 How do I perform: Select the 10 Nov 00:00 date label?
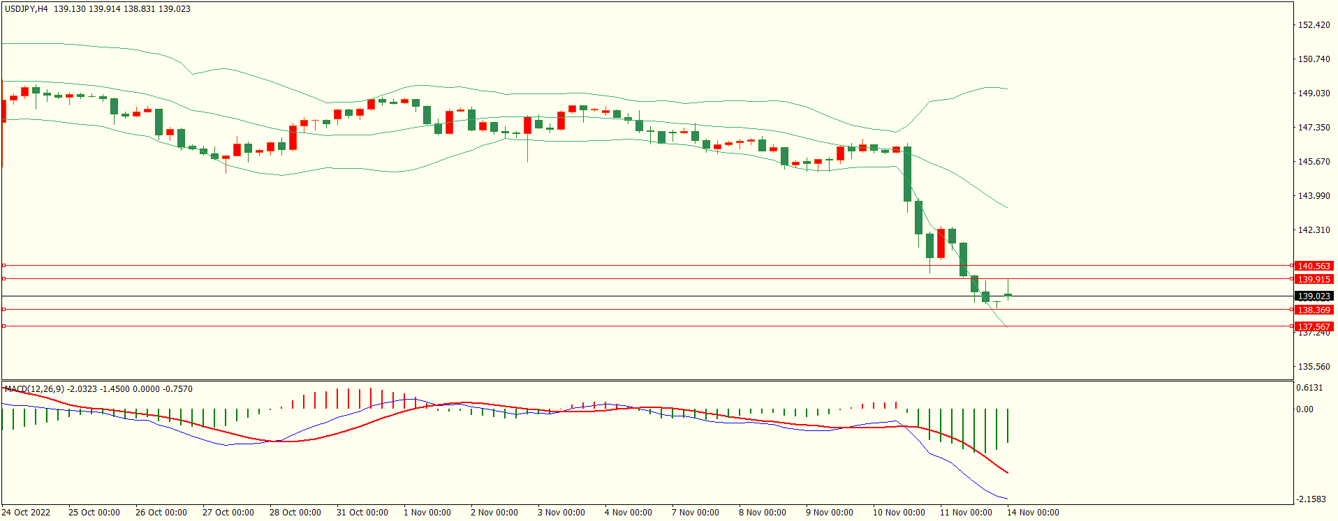click(x=899, y=513)
